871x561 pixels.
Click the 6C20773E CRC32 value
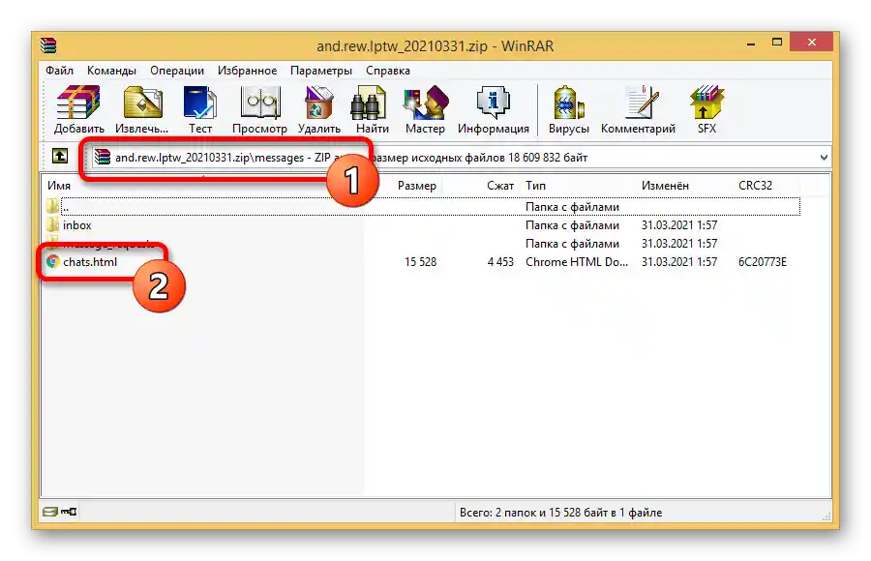tap(763, 261)
